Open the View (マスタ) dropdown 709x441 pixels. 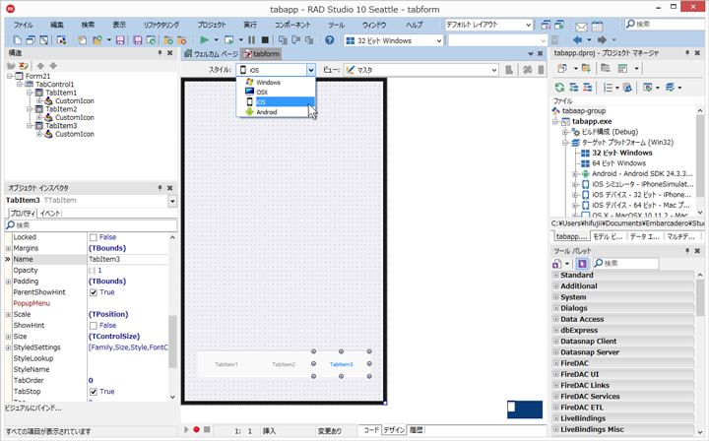493,70
